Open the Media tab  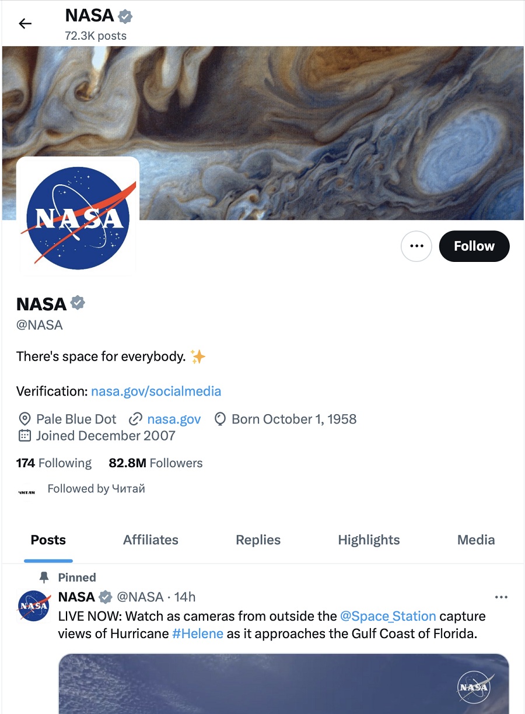click(x=475, y=540)
